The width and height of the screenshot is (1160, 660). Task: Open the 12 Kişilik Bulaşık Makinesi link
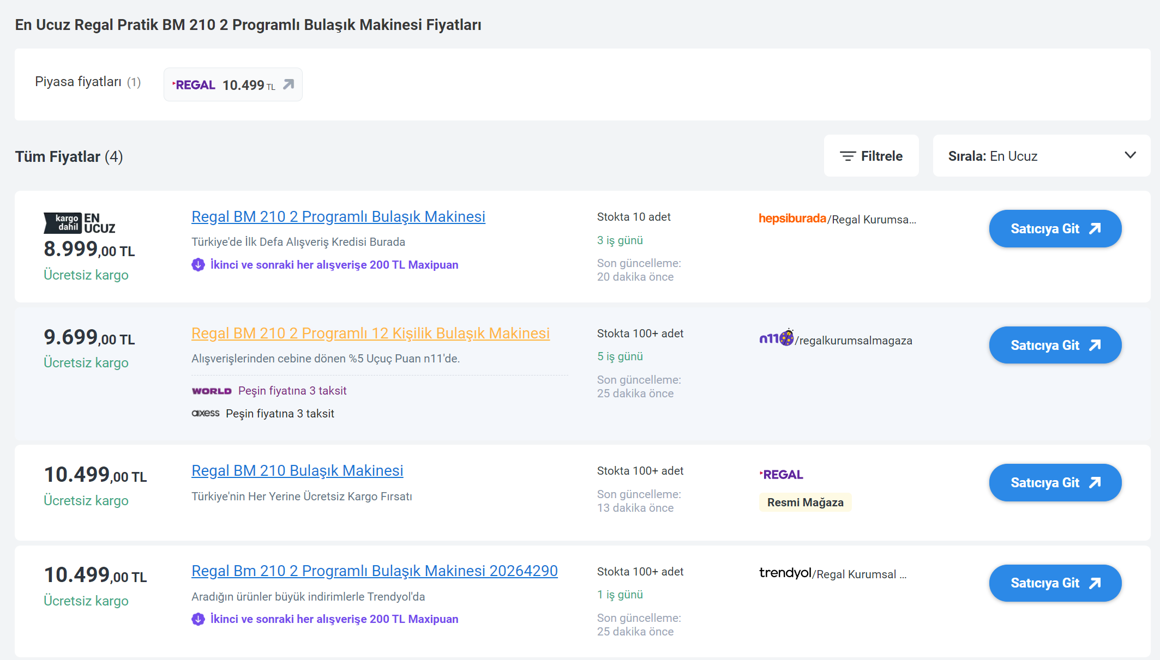pos(370,333)
